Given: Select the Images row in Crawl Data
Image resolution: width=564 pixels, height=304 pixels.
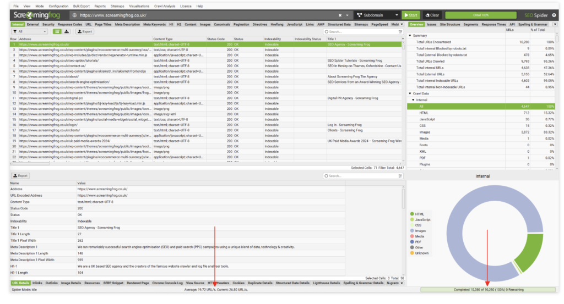Looking at the screenshot, I should pyautogui.click(x=481, y=132).
